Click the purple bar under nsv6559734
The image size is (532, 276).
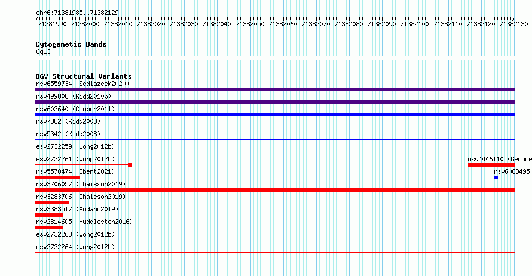[x=275, y=90]
